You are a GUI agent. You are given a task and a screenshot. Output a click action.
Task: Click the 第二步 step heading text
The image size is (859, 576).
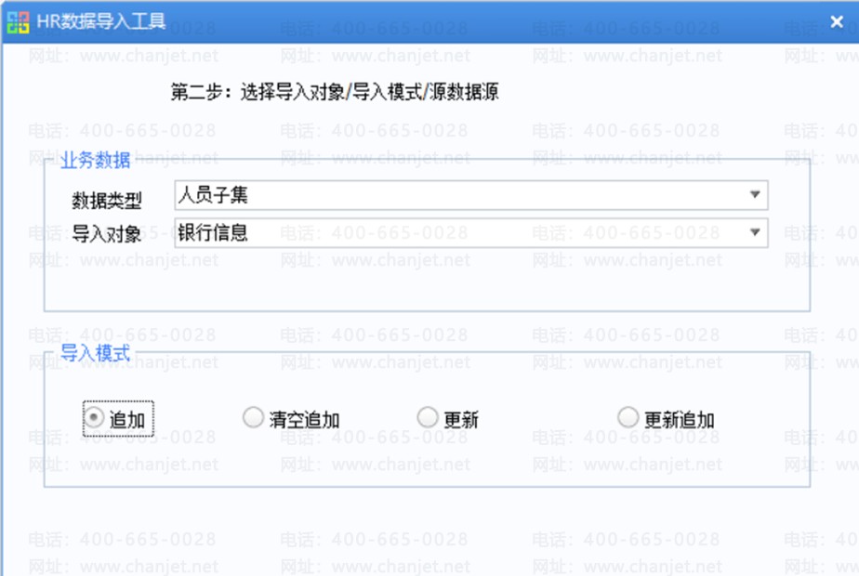336,92
